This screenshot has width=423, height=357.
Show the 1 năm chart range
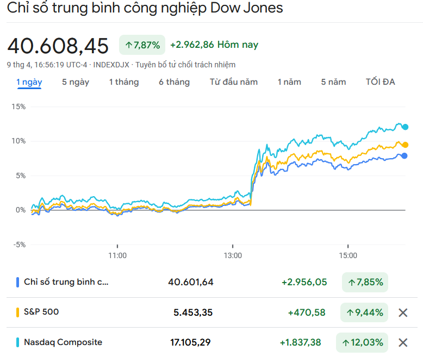click(x=289, y=82)
